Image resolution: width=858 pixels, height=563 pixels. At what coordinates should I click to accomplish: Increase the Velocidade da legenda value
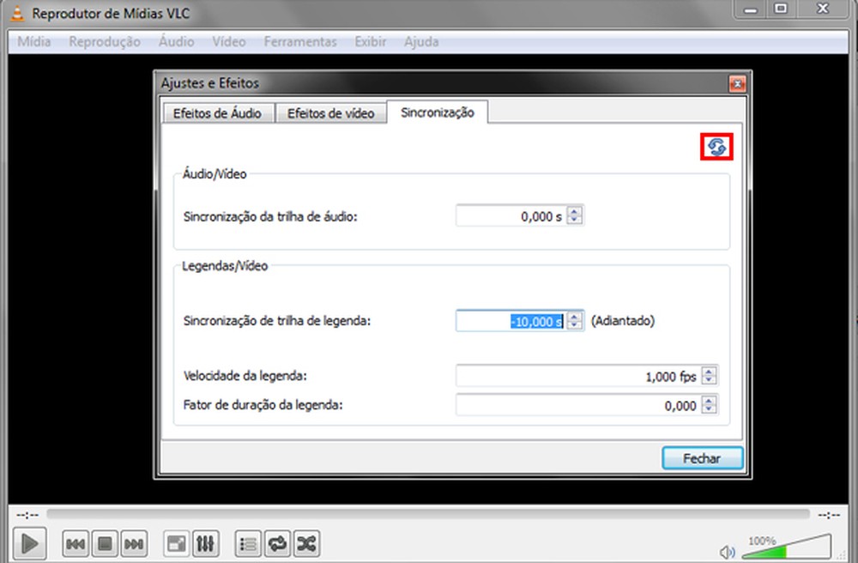pos(710,371)
